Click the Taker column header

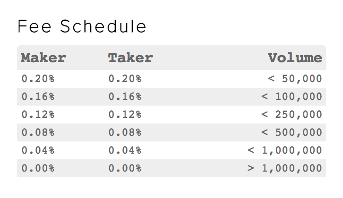(130, 58)
